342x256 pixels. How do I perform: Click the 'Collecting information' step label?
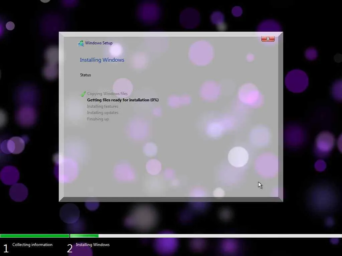32,245
